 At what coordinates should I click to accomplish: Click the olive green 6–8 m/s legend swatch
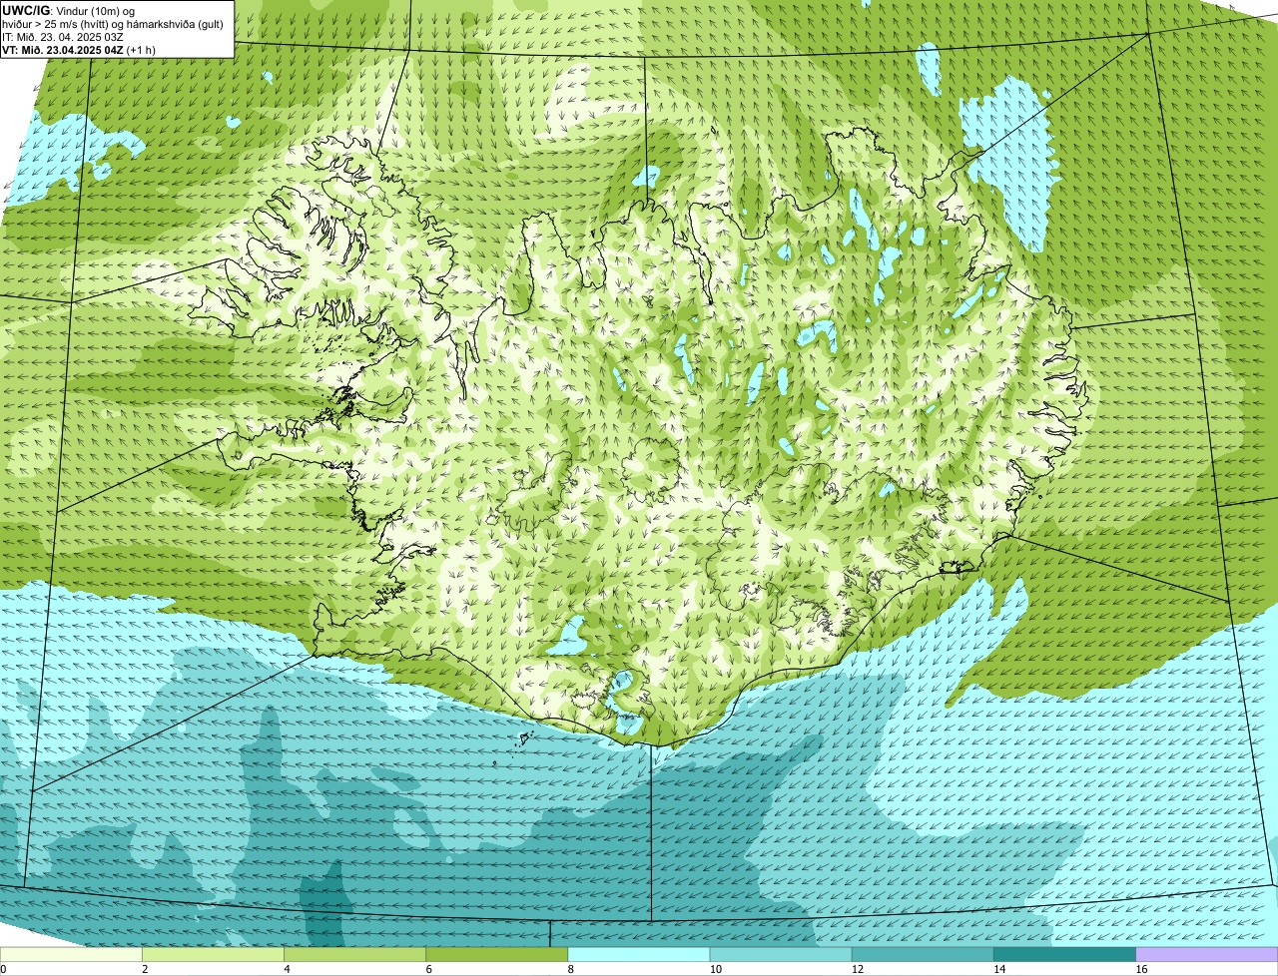coord(497,955)
